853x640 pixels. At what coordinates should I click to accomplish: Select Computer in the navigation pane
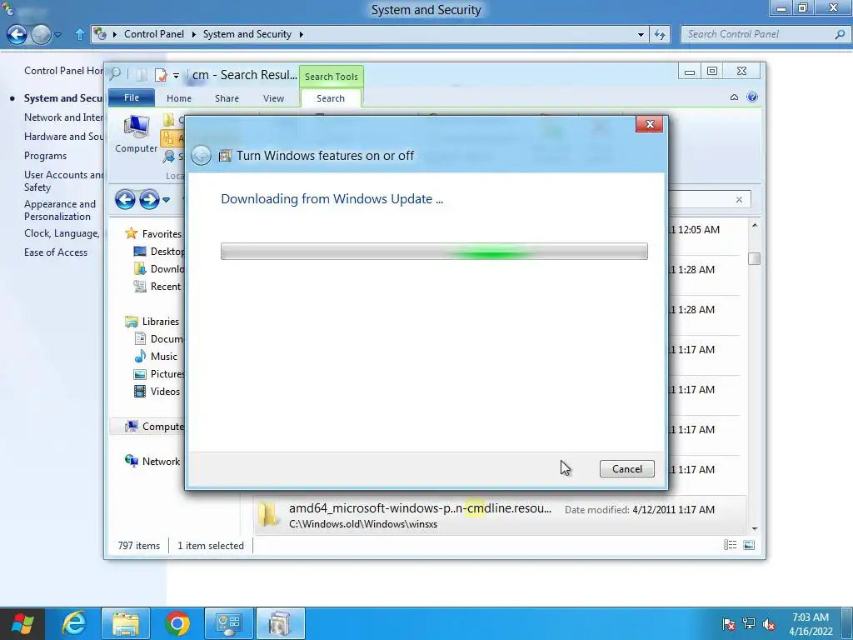coord(155,426)
